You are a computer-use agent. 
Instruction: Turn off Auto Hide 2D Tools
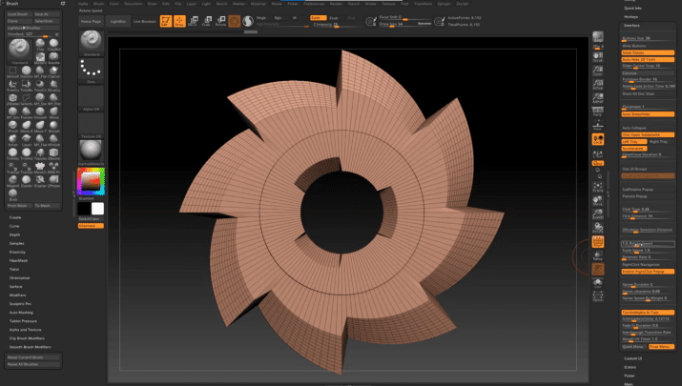coord(648,59)
